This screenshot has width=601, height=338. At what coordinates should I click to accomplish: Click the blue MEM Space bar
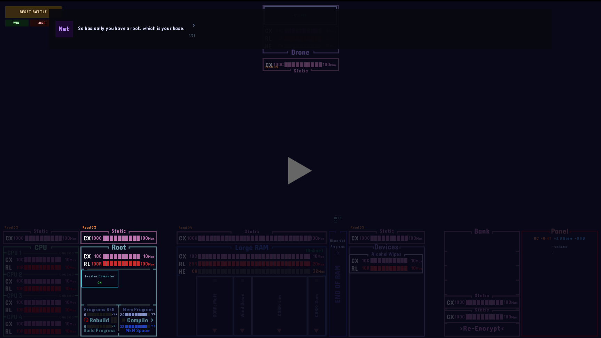[138, 327]
